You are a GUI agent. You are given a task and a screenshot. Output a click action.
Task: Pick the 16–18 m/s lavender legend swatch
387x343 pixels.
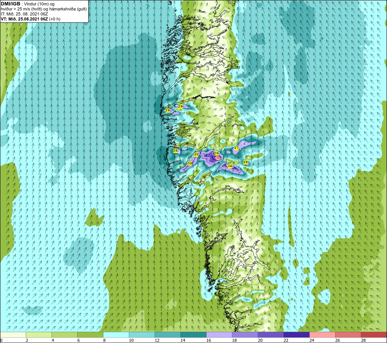219,335
